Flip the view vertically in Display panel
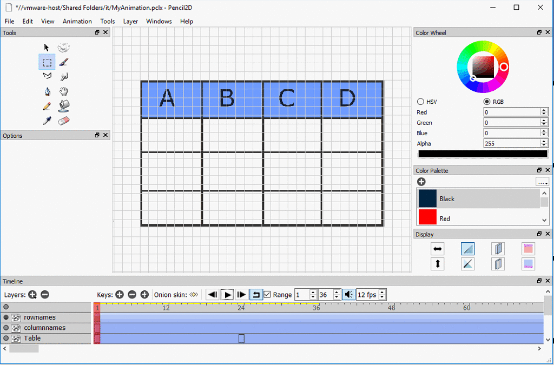554x365 pixels. (437, 264)
